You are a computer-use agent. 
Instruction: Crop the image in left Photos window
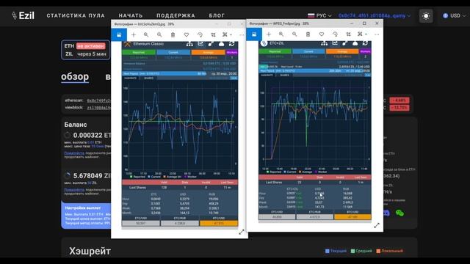tap(213, 34)
